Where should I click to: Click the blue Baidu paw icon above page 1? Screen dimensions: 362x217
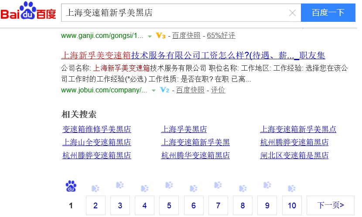[x=71, y=186]
